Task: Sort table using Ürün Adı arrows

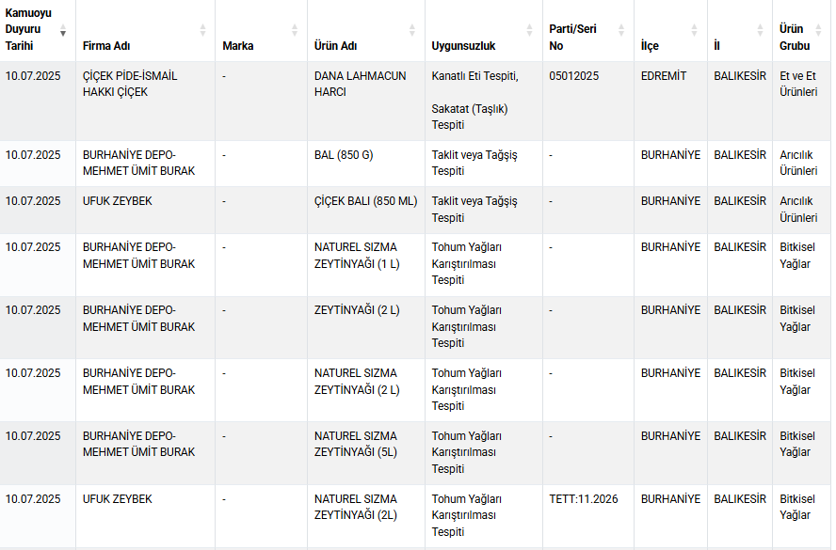Action: pyautogui.click(x=412, y=30)
